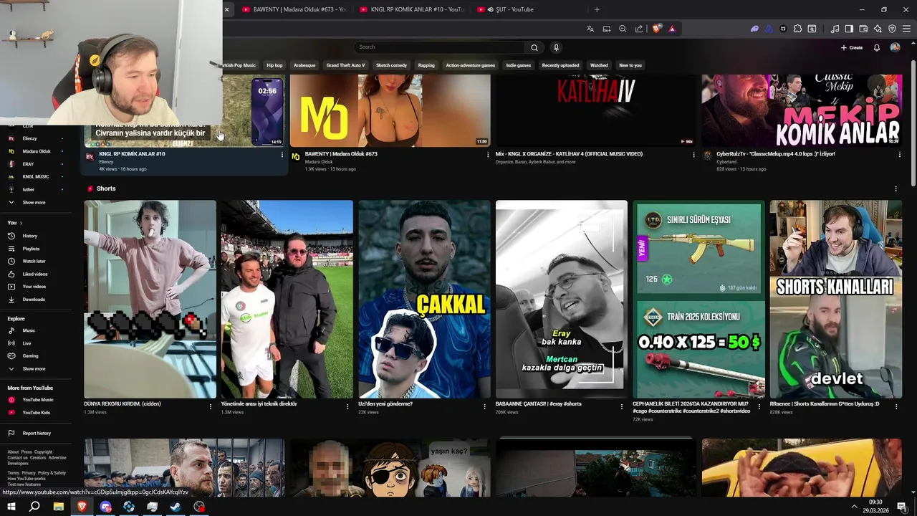The image size is (917, 516).
Task: Select the Sketch comedy chip
Action: tap(391, 65)
